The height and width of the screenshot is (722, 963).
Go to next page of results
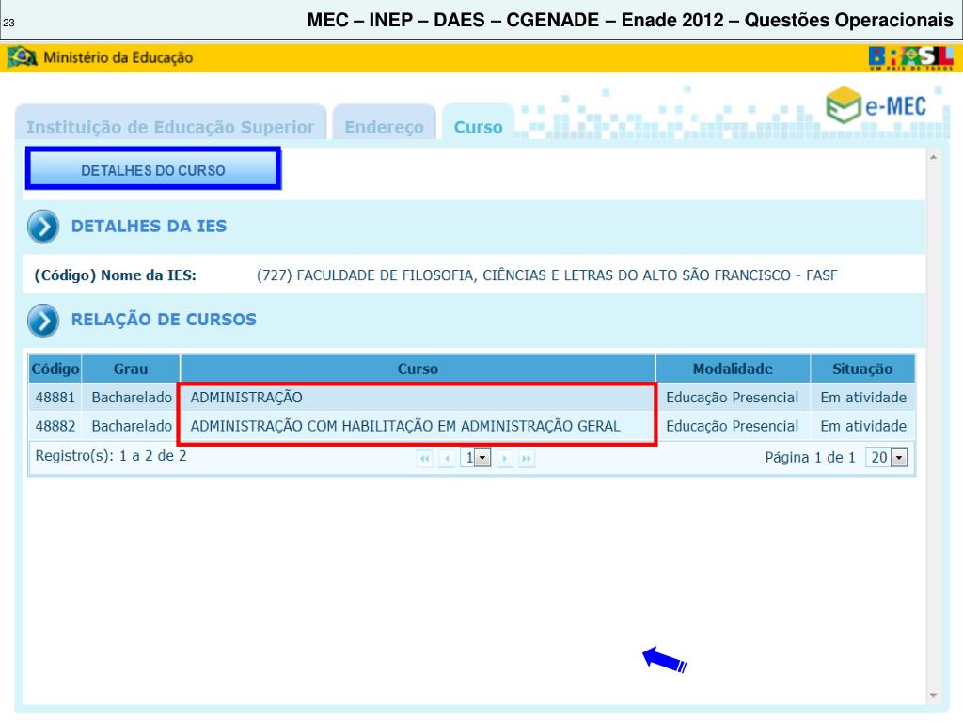505,458
